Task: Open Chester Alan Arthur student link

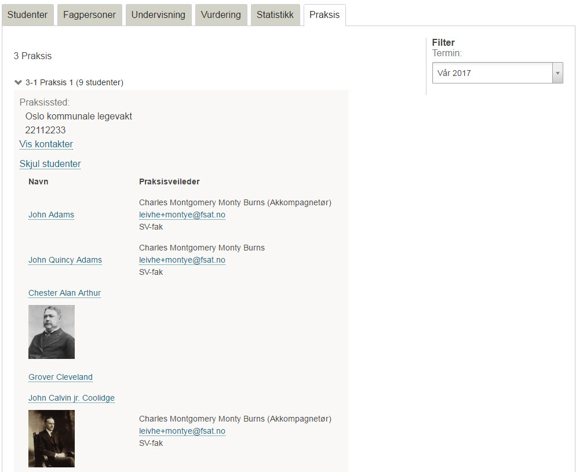Action: coord(65,293)
